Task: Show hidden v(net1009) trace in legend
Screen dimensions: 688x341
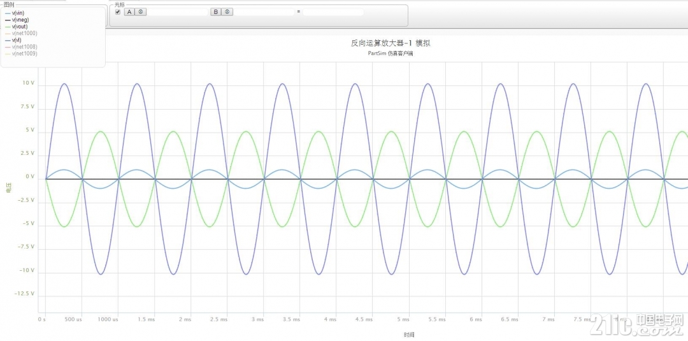Action: coord(25,54)
